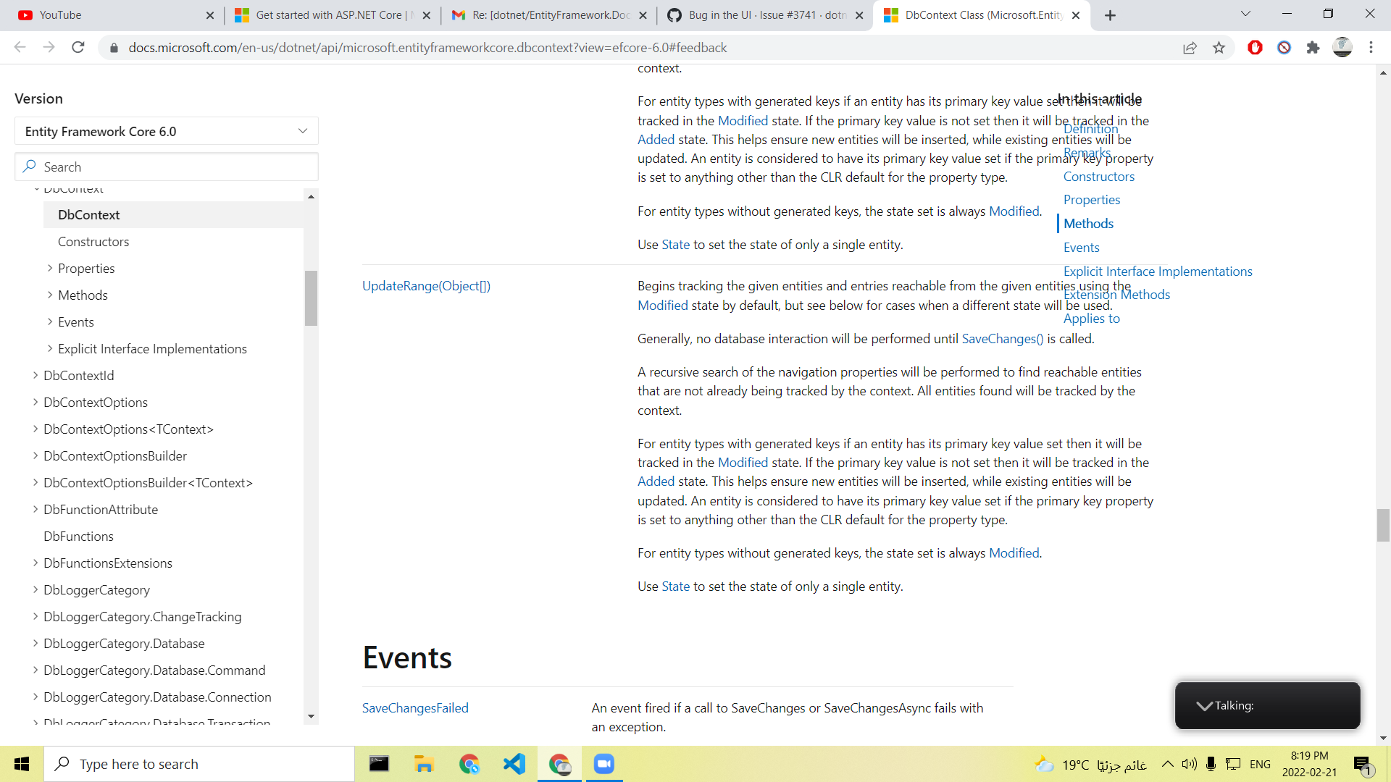Viewport: 1391px width, 782px height.
Task: Open the share icon in the address bar
Action: [1190, 47]
